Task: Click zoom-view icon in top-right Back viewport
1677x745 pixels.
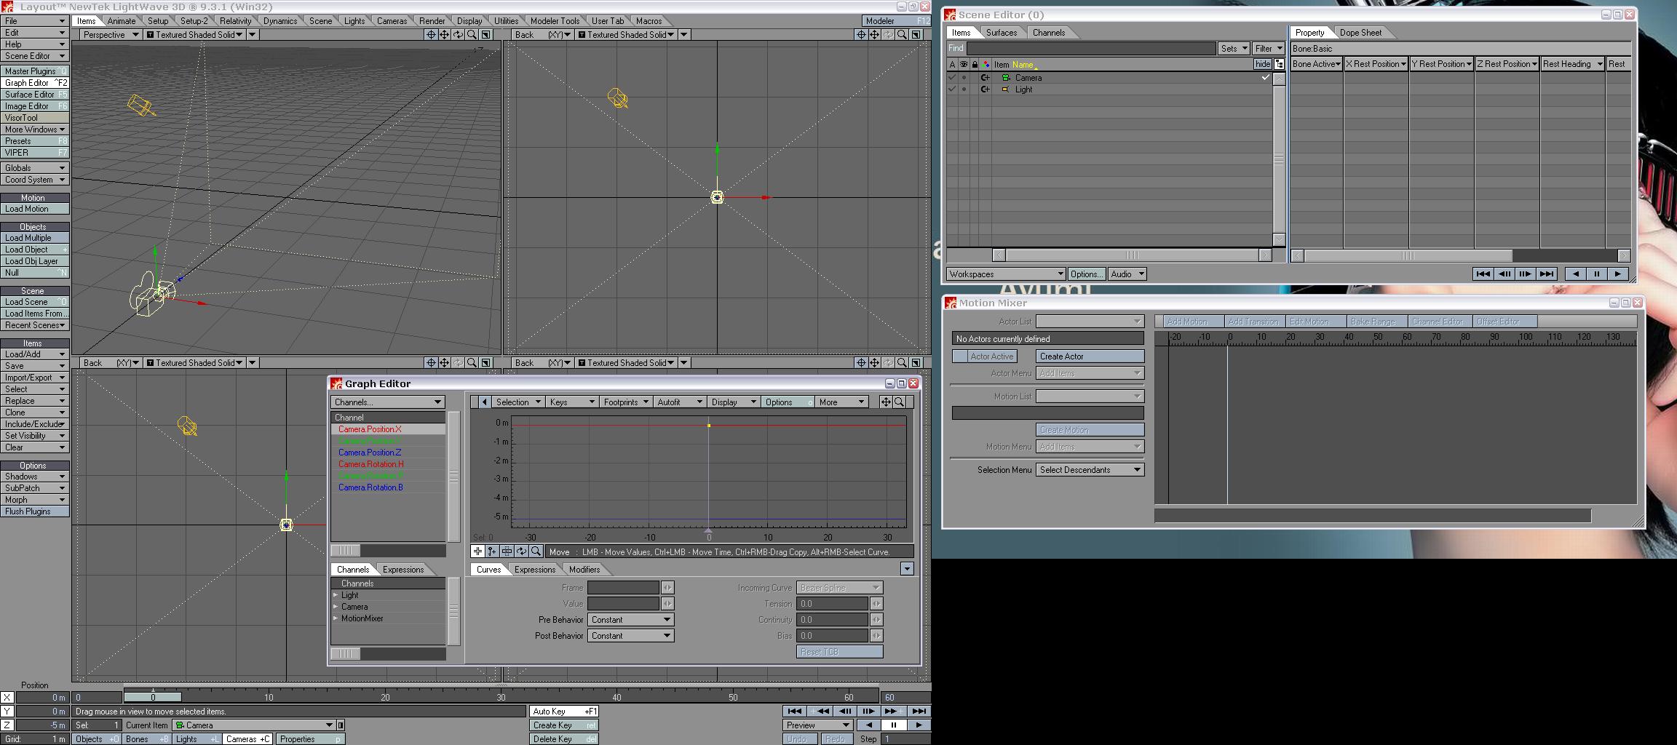Action: pos(902,35)
